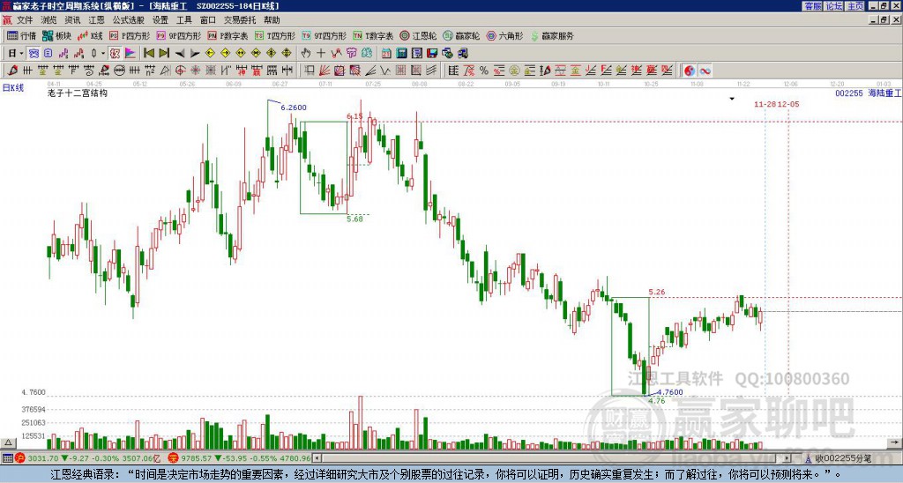
Task: Select the circled 金 golden-ratio tool
Action: 514,71
